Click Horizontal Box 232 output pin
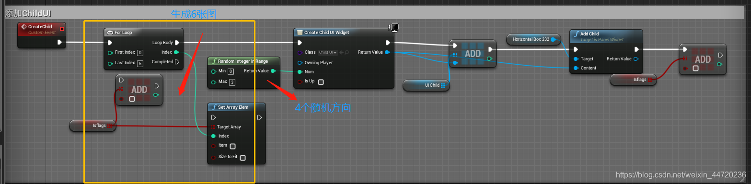Image resolution: width=751 pixels, height=184 pixels. [x=553, y=39]
